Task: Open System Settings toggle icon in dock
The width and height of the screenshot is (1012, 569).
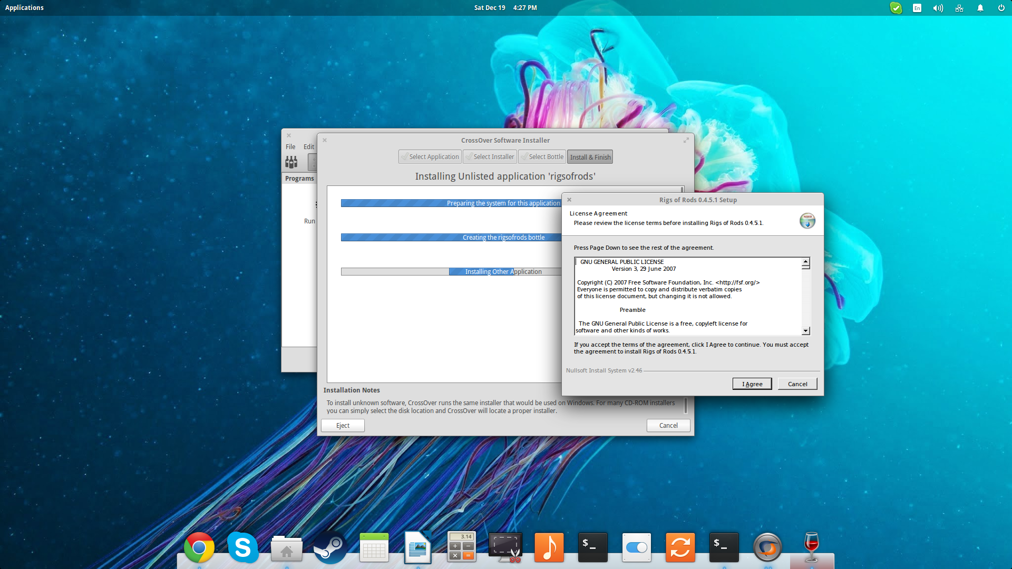Action: point(637,548)
